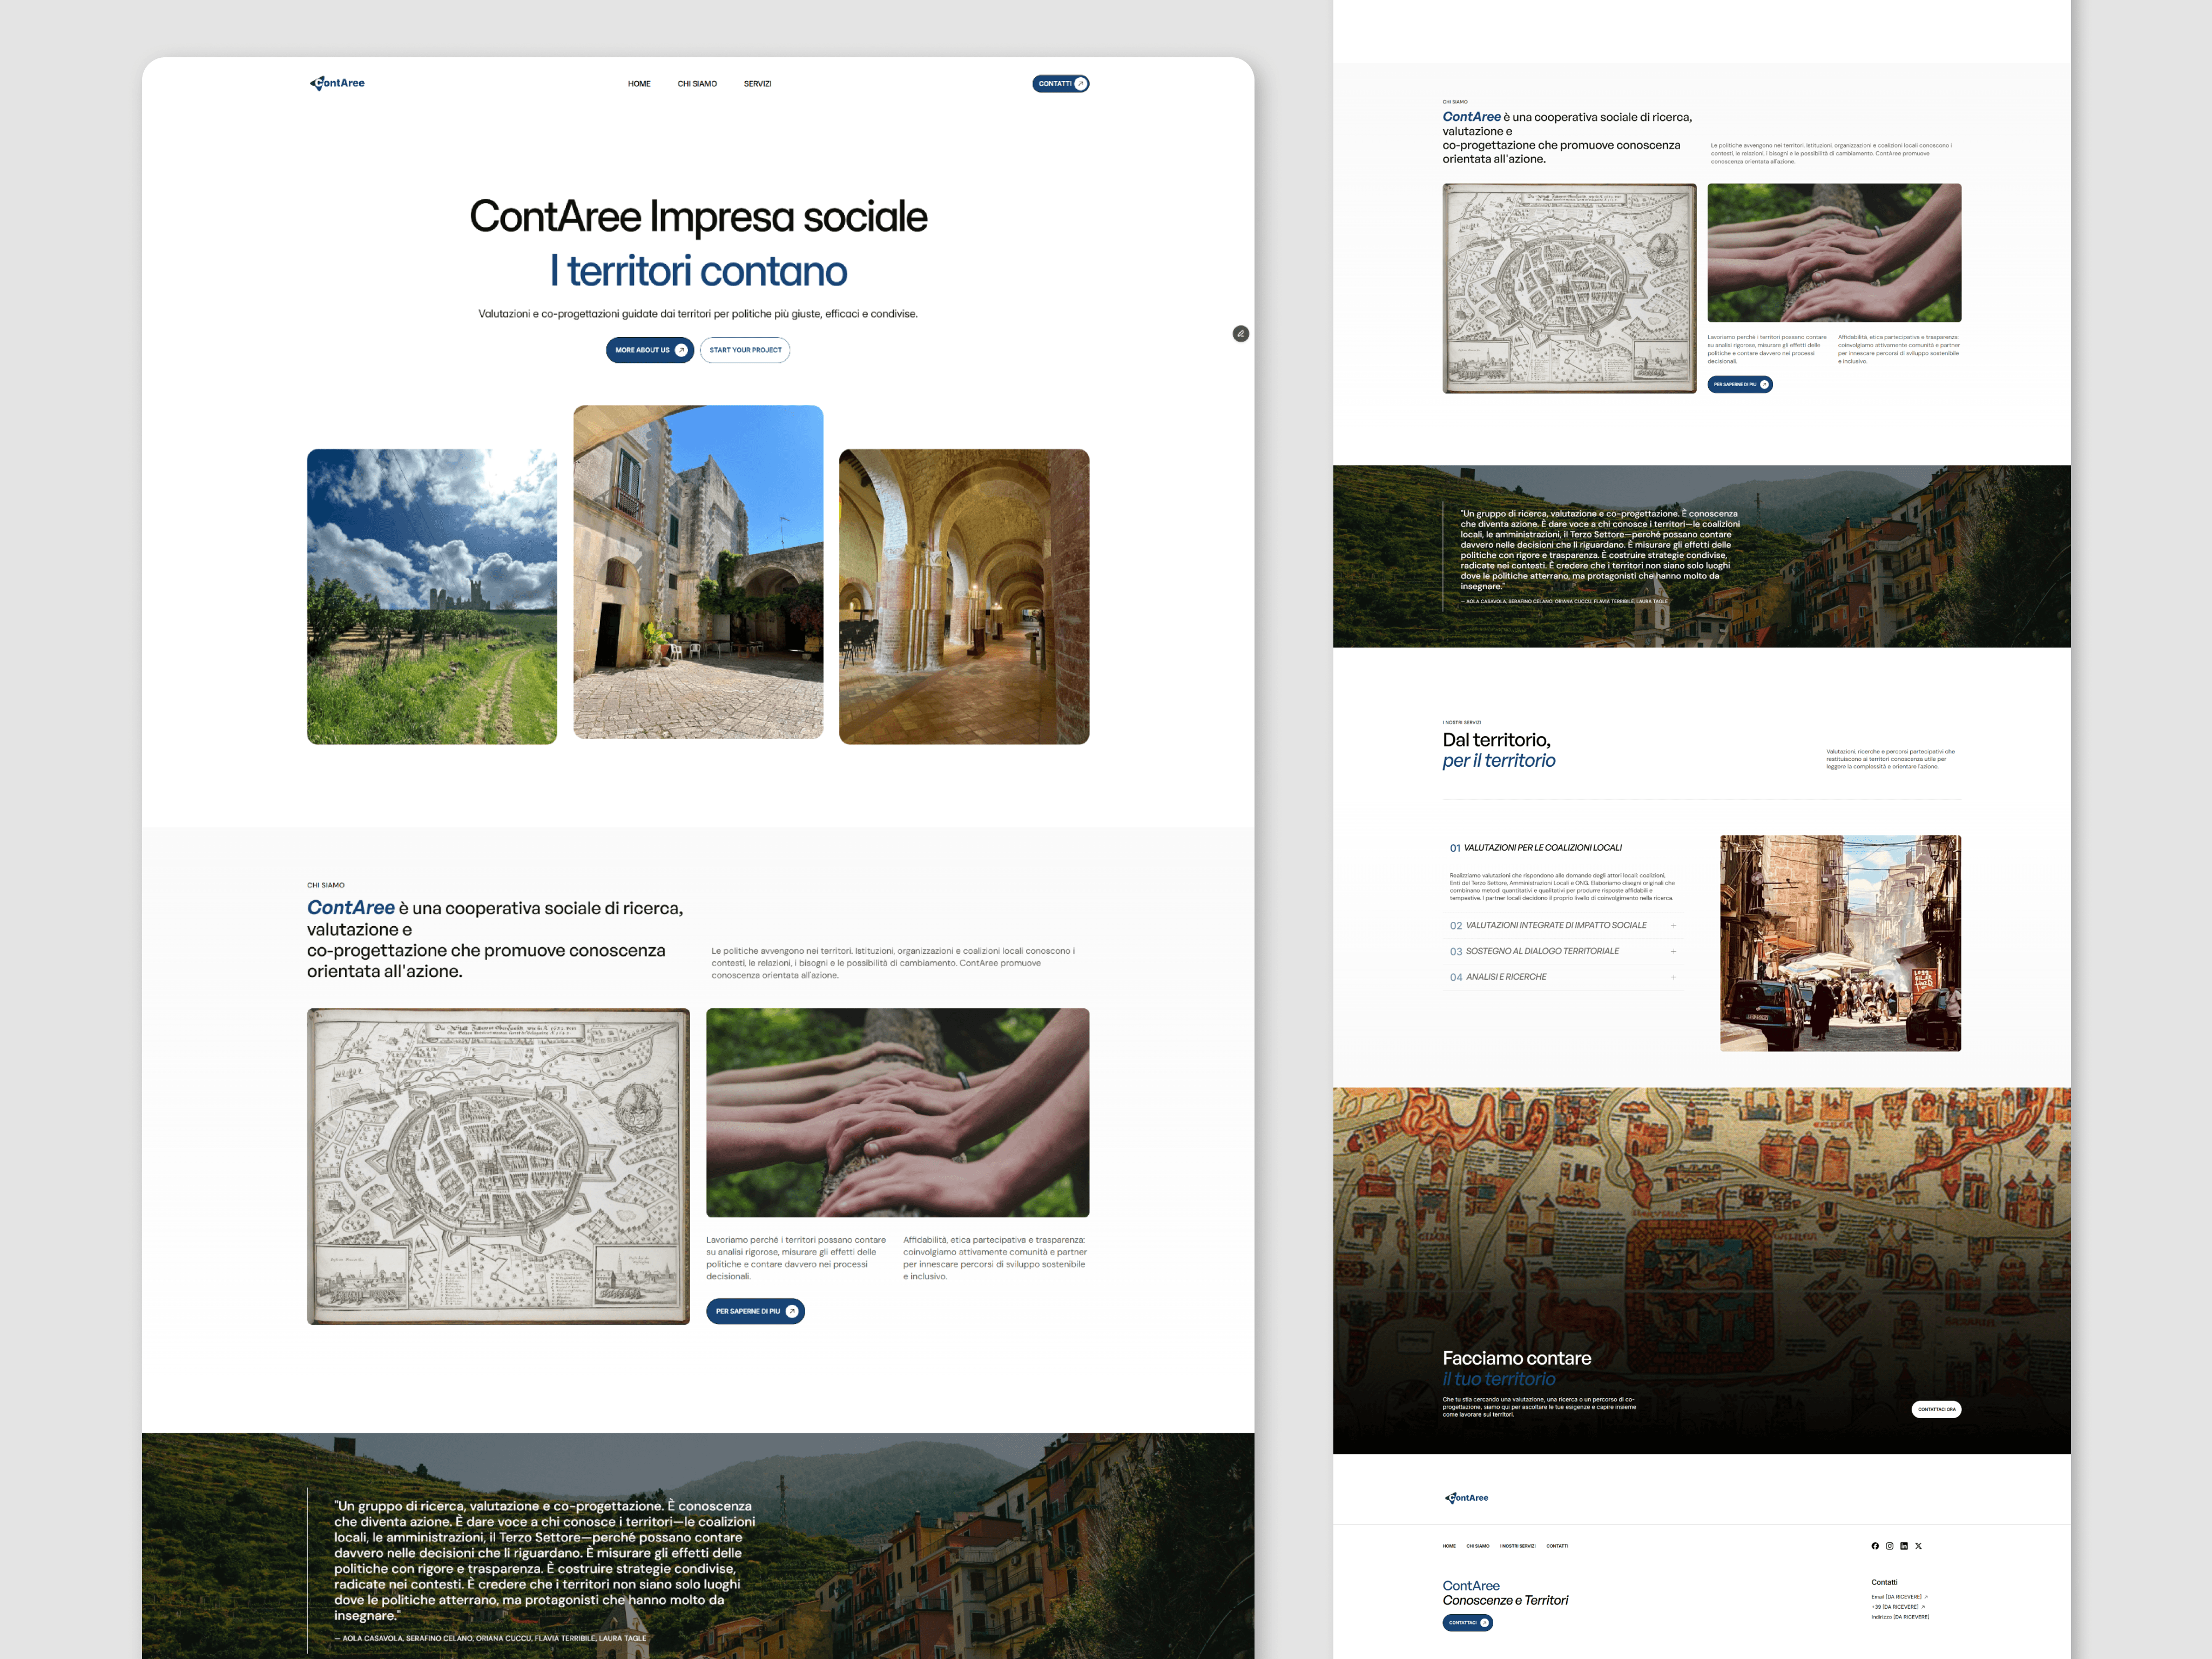This screenshot has width=2212, height=1659.
Task: Click the 'More About Us' button
Action: point(649,350)
